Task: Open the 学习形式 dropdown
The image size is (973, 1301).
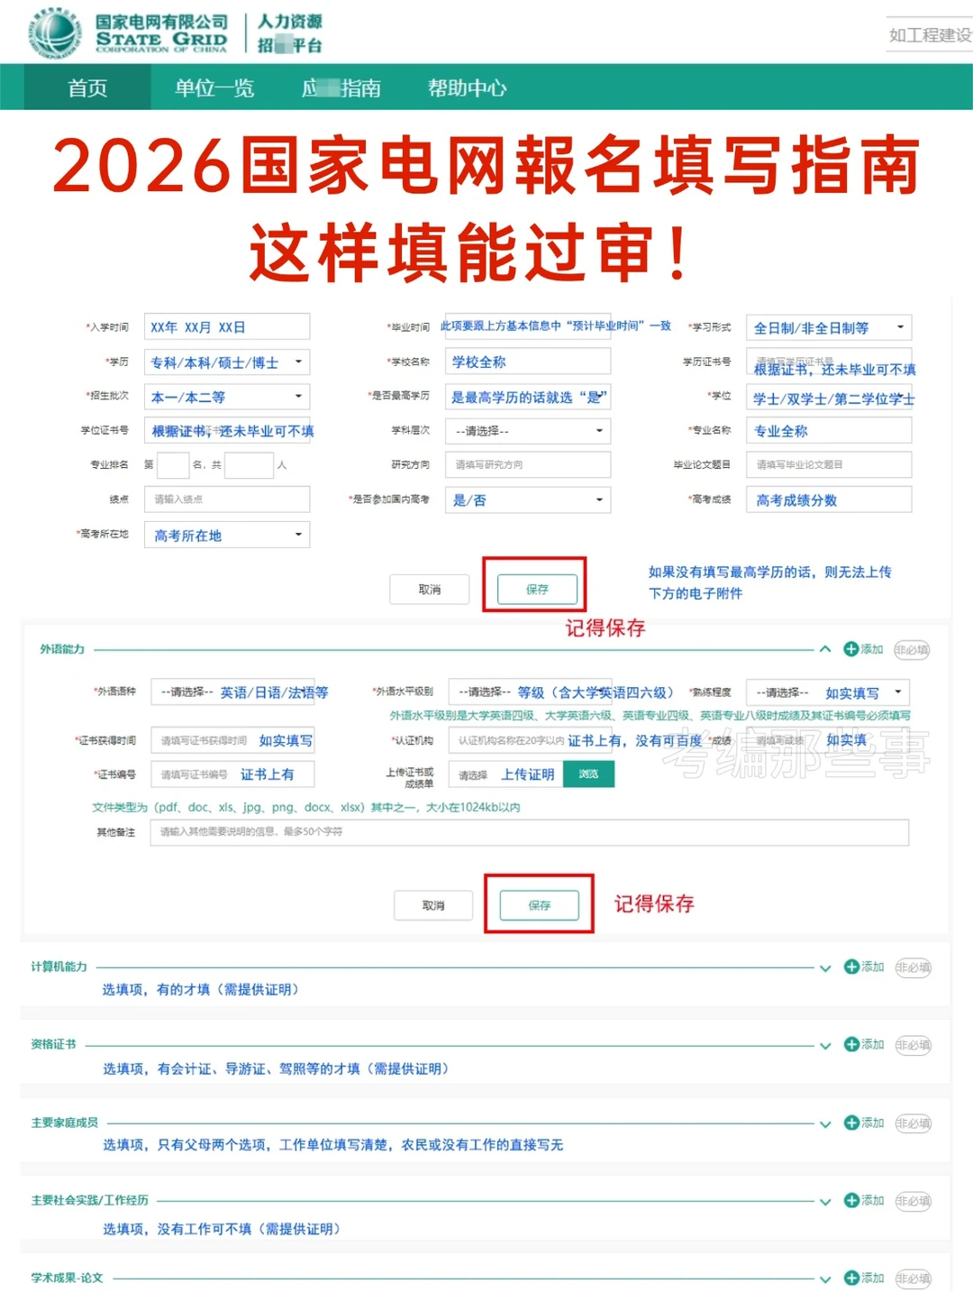Action: click(829, 327)
